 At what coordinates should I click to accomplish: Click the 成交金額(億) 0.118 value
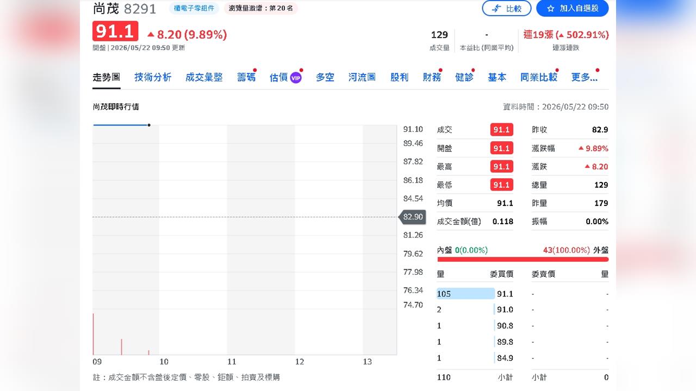coord(503,222)
